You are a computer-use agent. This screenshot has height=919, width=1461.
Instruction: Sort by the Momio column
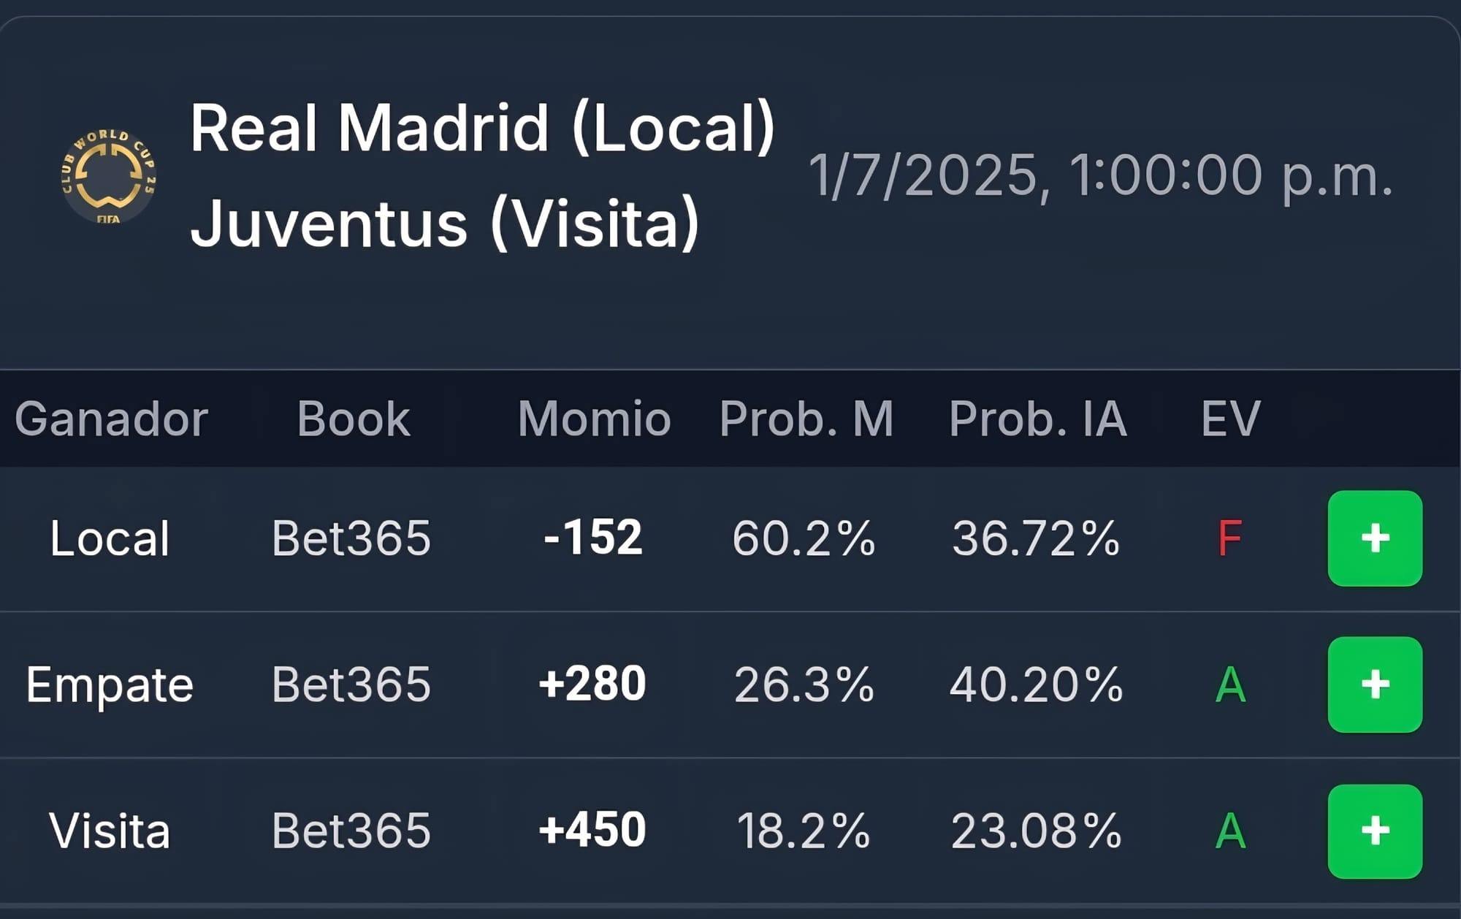tap(594, 419)
